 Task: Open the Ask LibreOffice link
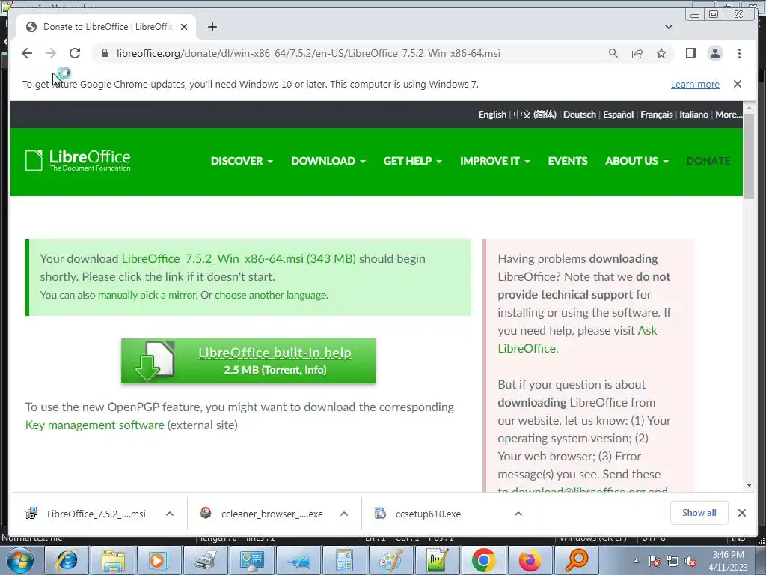(x=577, y=339)
